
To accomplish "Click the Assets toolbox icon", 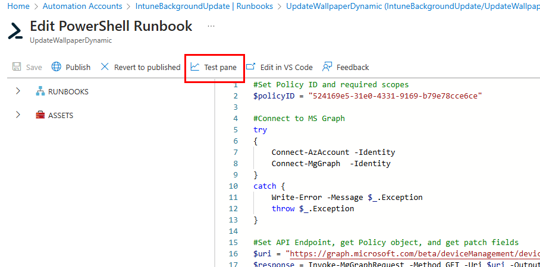I will (40, 115).
